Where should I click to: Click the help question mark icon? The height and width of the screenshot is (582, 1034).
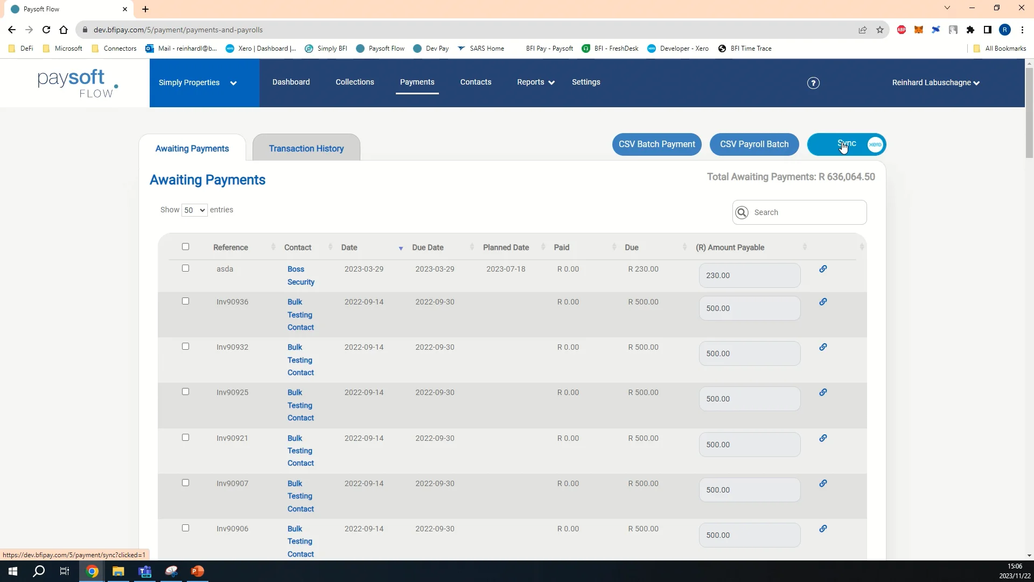813,82
